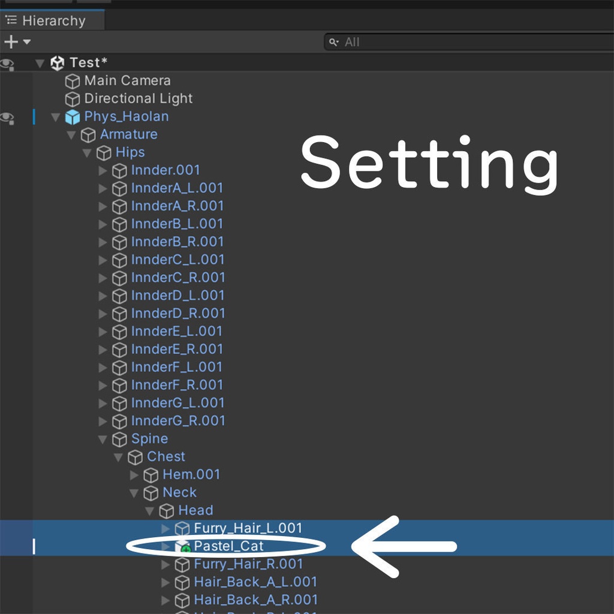Select the Phys_Haolan prefab row

126,117
